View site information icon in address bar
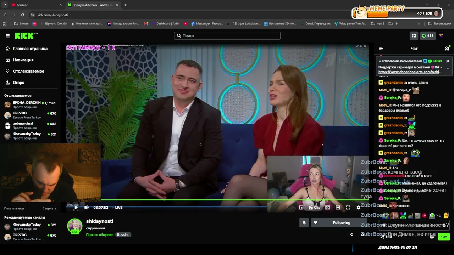 (33, 15)
